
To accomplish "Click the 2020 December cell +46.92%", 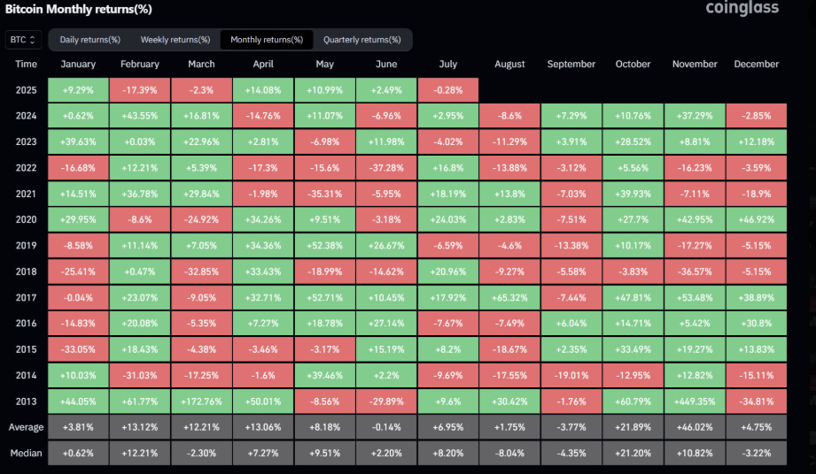I will point(756,219).
